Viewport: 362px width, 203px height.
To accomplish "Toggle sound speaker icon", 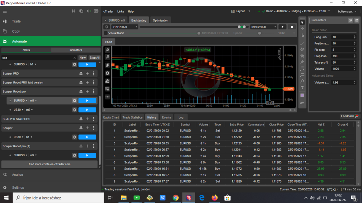I will 89,11.
